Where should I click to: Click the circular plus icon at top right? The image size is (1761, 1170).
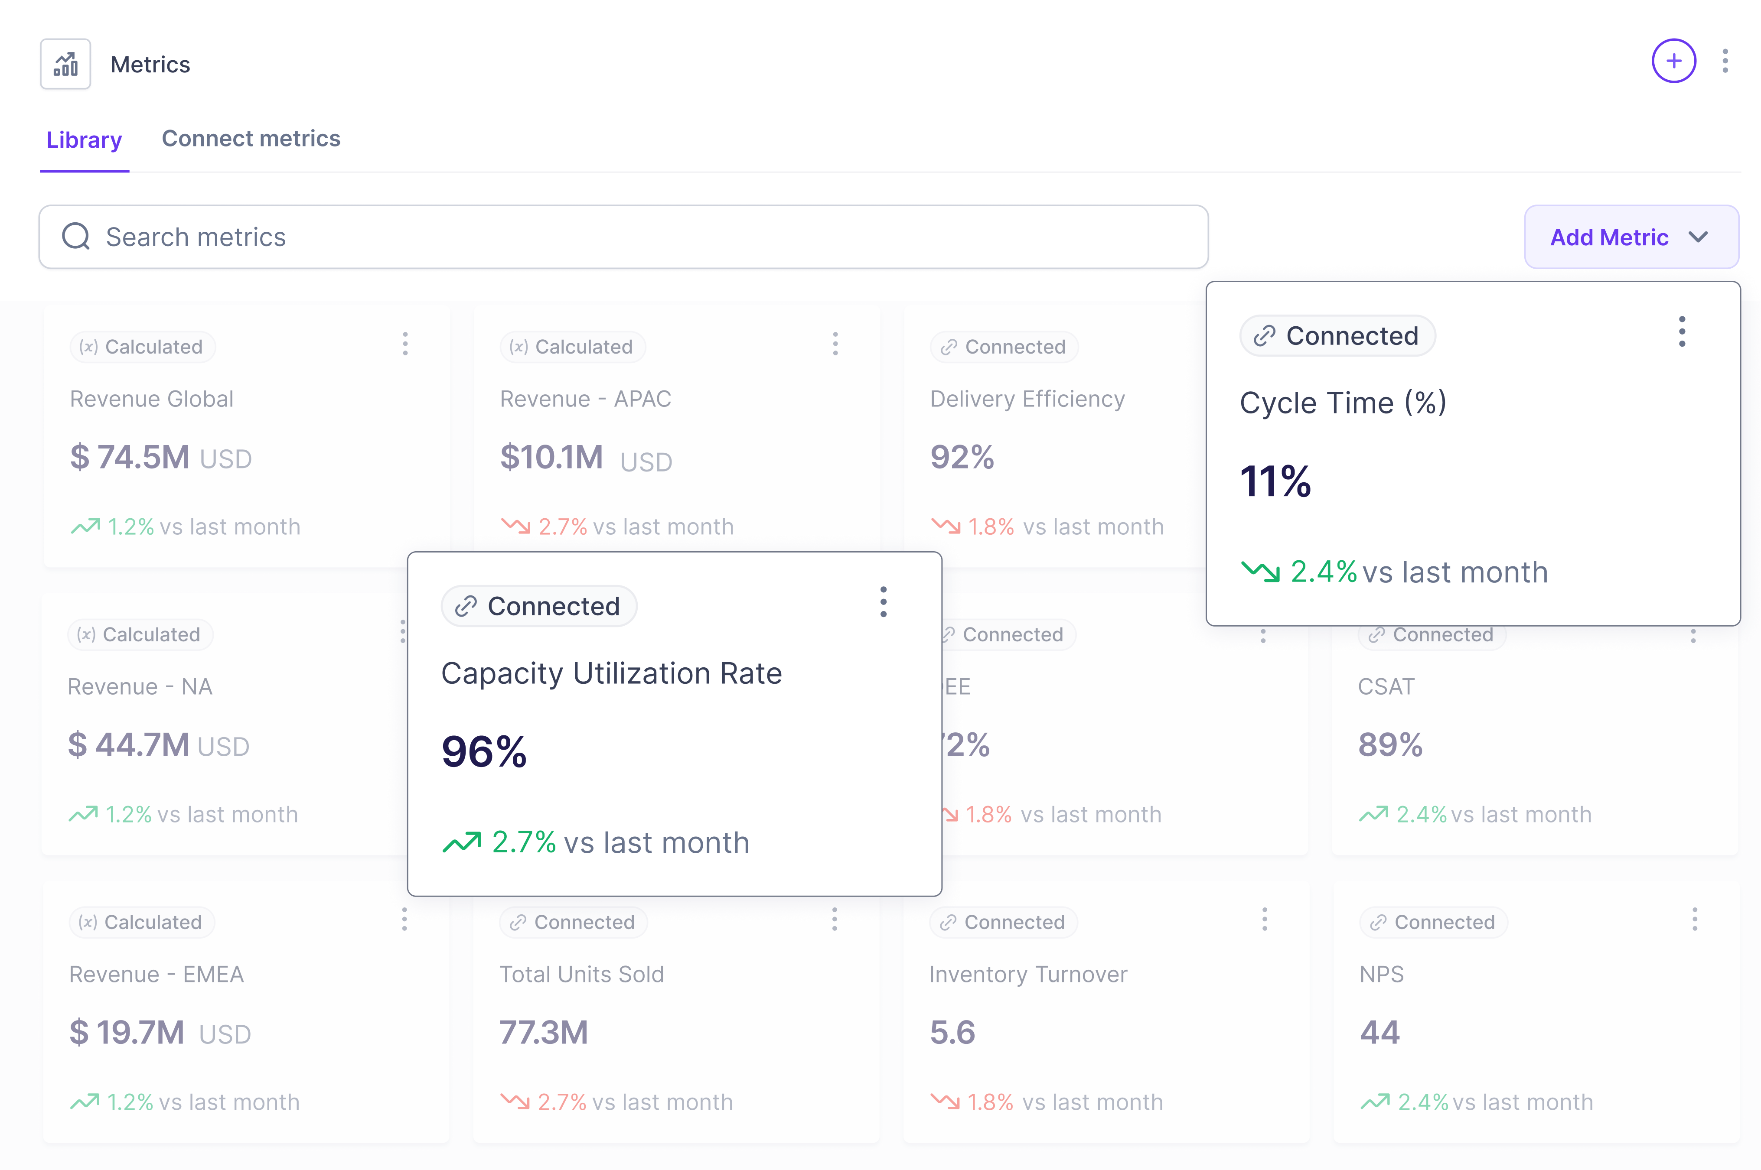[1674, 61]
